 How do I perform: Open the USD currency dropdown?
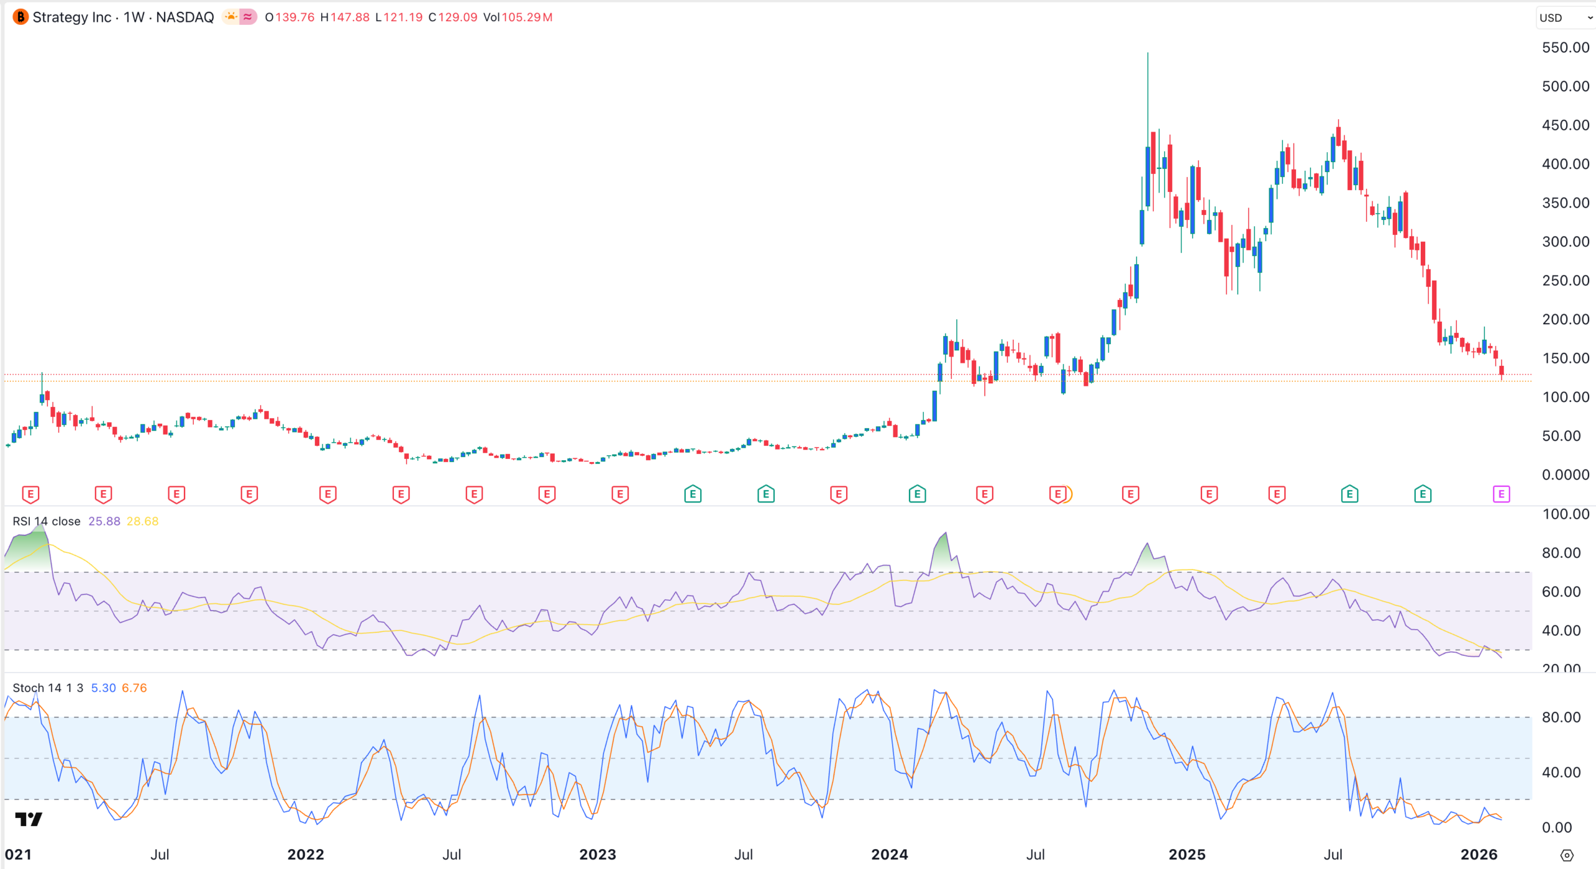[x=1565, y=17]
